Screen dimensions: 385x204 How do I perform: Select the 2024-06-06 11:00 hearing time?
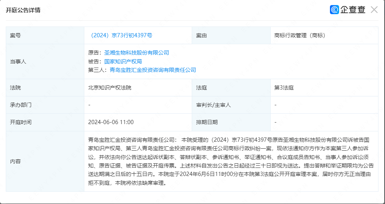coord(111,122)
